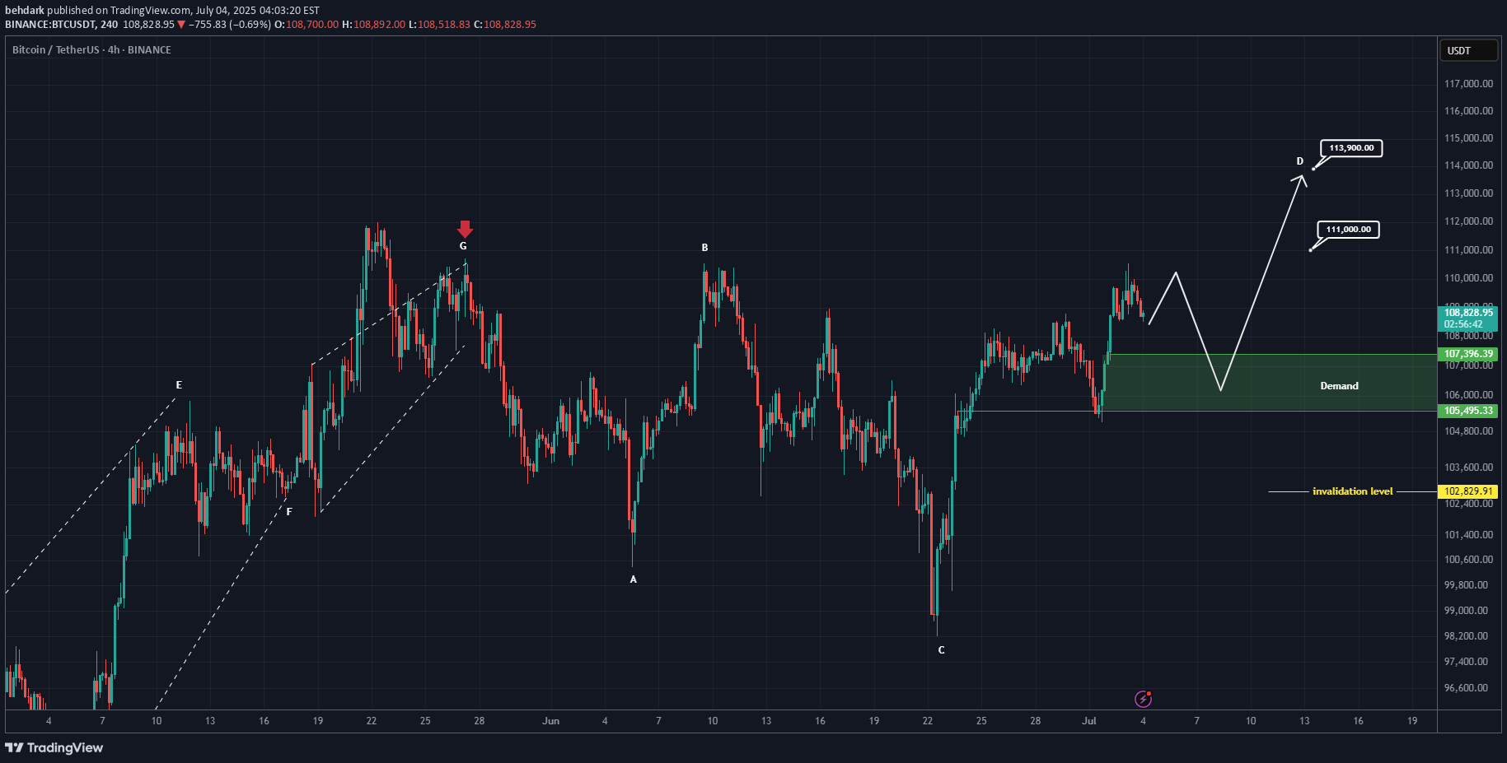Click the wave label E
This screenshot has height=763, width=1507.
[x=179, y=385]
